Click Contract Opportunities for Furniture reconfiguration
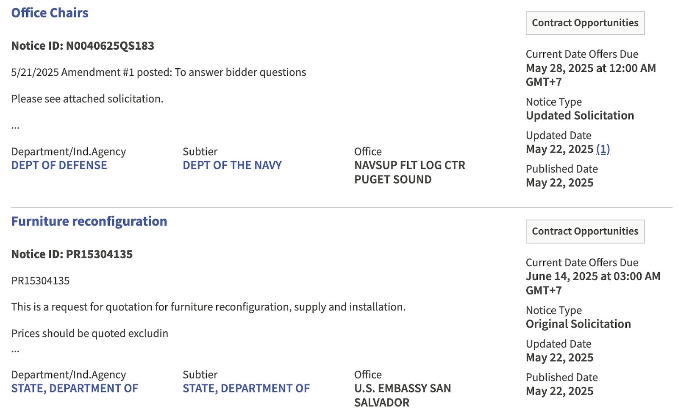 click(584, 231)
